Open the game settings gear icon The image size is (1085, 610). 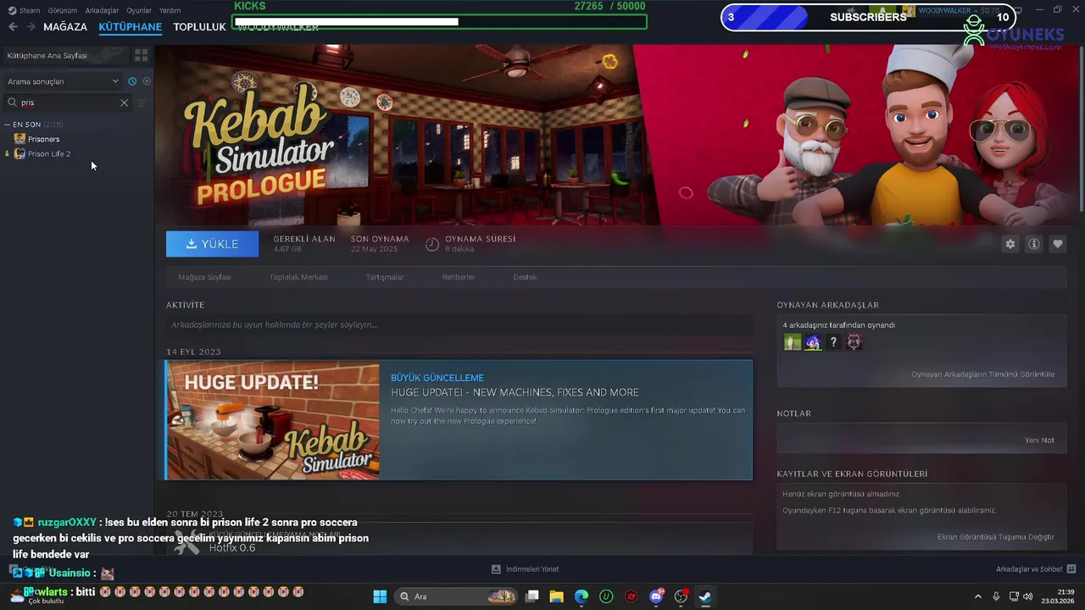(1010, 244)
